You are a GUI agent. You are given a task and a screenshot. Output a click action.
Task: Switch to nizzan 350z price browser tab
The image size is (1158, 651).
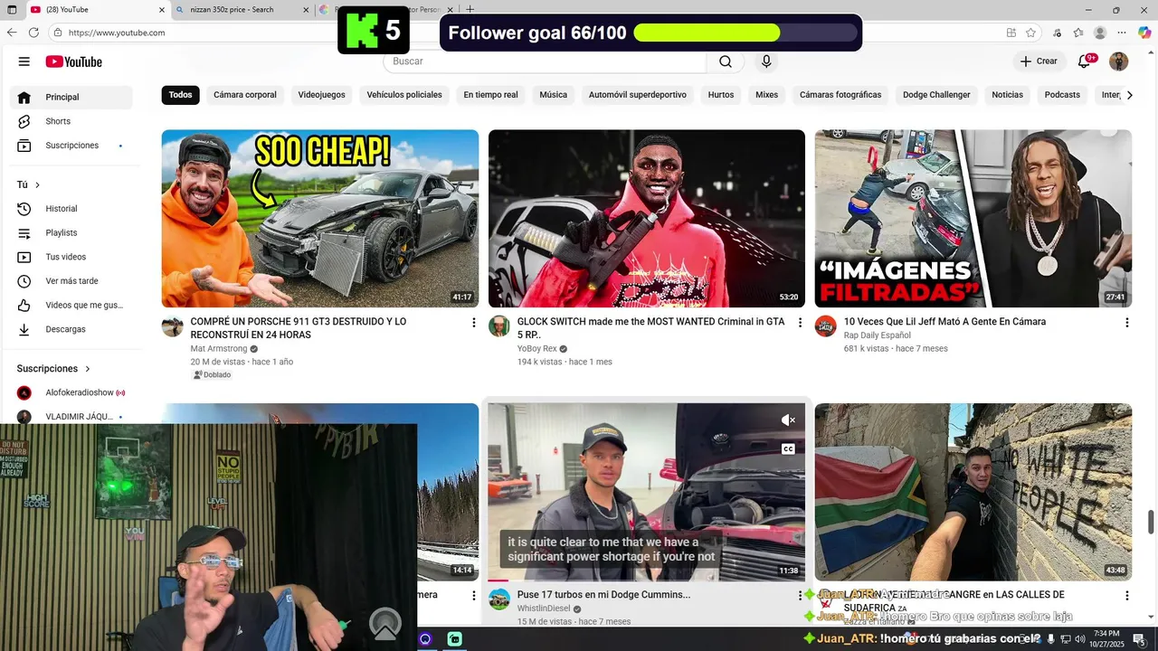[x=232, y=9]
